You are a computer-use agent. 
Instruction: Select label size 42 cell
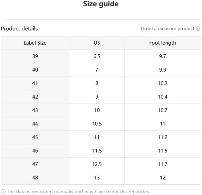point(35,97)
